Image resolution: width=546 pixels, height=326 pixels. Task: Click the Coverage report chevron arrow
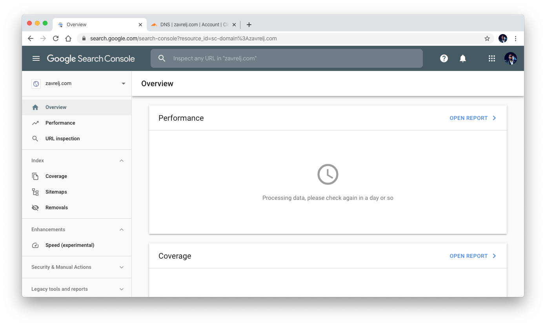[x=494, y=256]
